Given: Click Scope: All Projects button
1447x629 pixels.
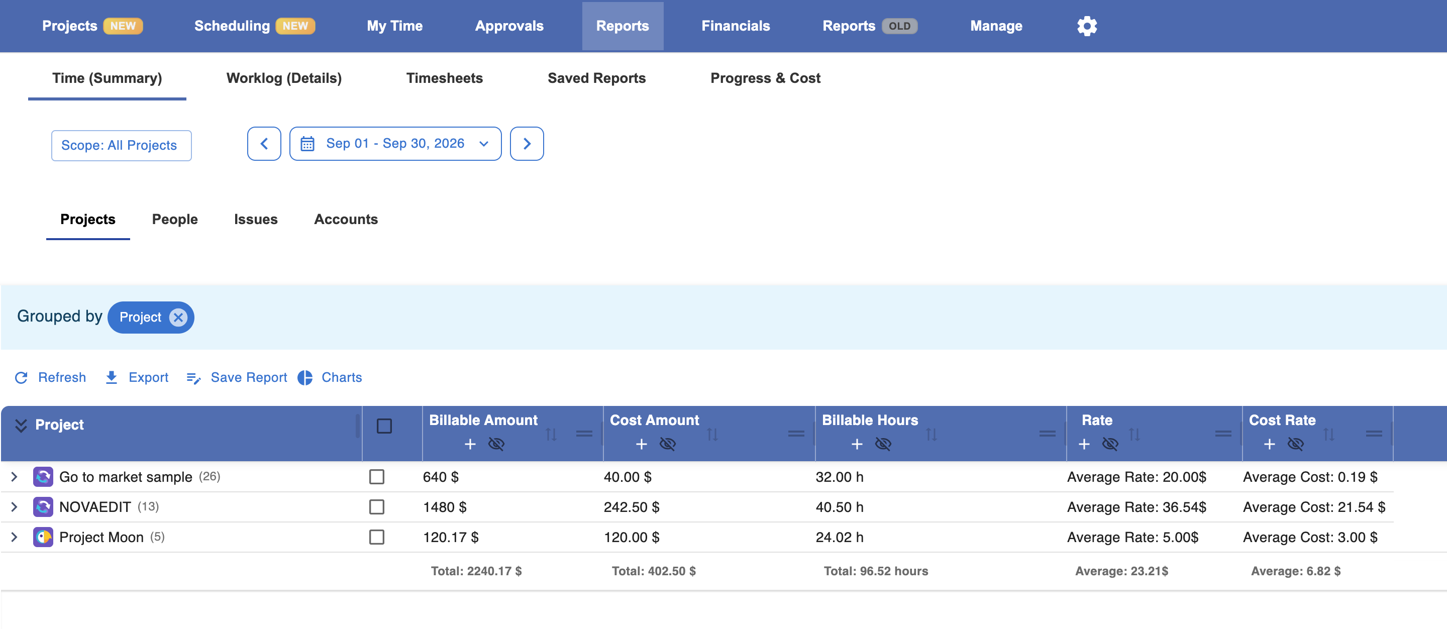Looking at the screenshot, I should click(x=121, y=146).
